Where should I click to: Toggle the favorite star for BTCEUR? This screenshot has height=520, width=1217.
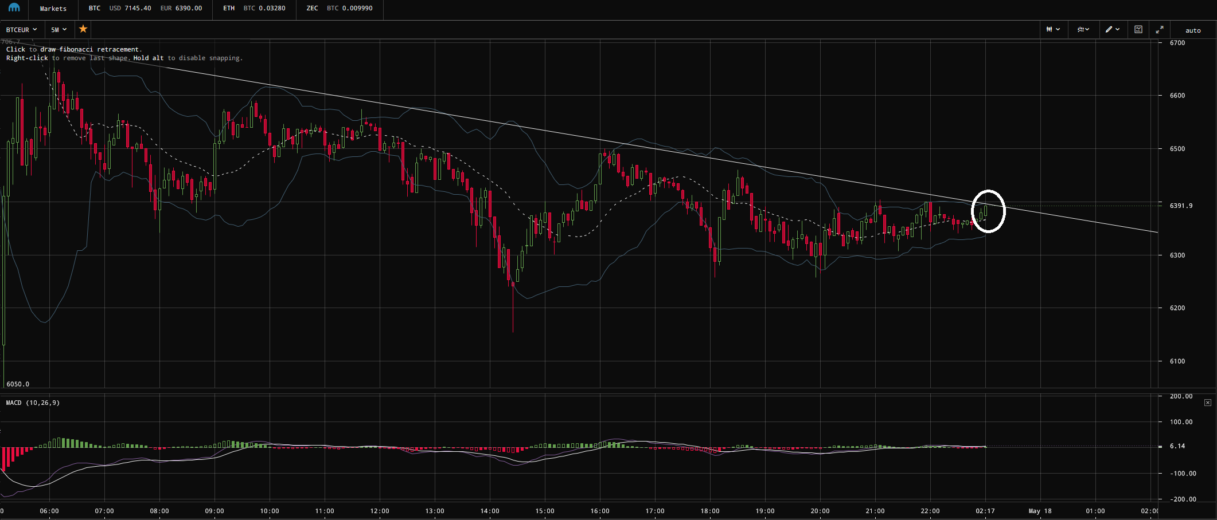tap(83, 29)
